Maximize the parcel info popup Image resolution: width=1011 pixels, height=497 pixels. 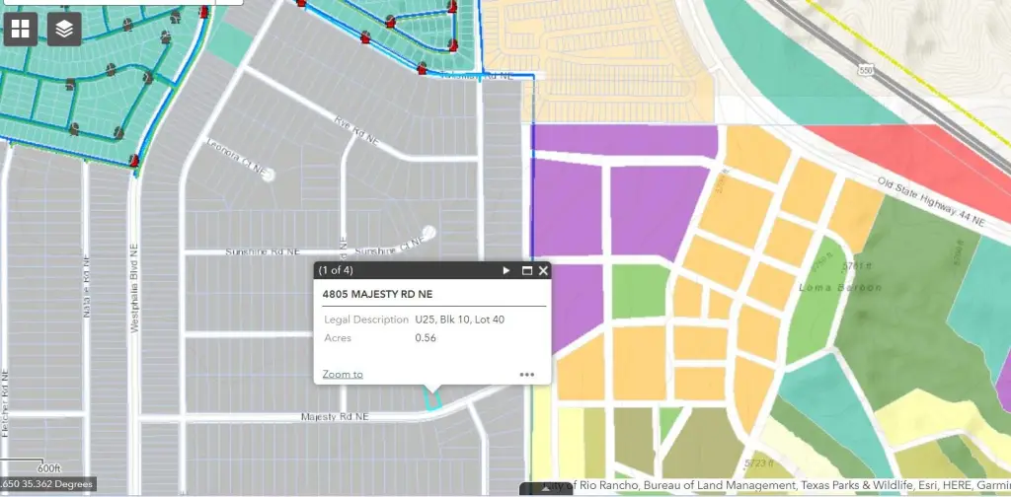(x=526, y=270)
